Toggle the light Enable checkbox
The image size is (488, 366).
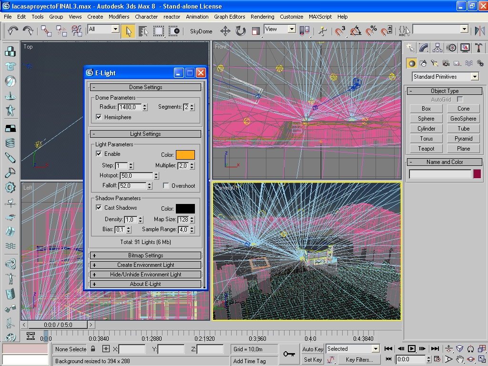tap(99, 154)
